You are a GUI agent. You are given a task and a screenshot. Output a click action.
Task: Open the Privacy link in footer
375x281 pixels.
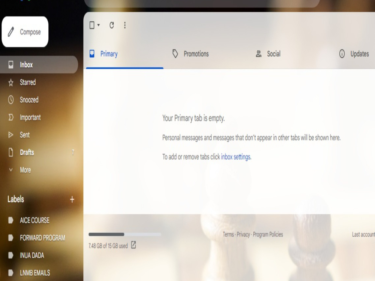[243, 235]
